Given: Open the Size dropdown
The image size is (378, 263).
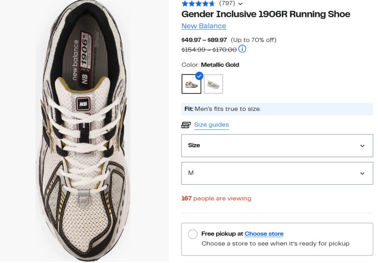Looking at the screenshot, I should click(277, 145).
